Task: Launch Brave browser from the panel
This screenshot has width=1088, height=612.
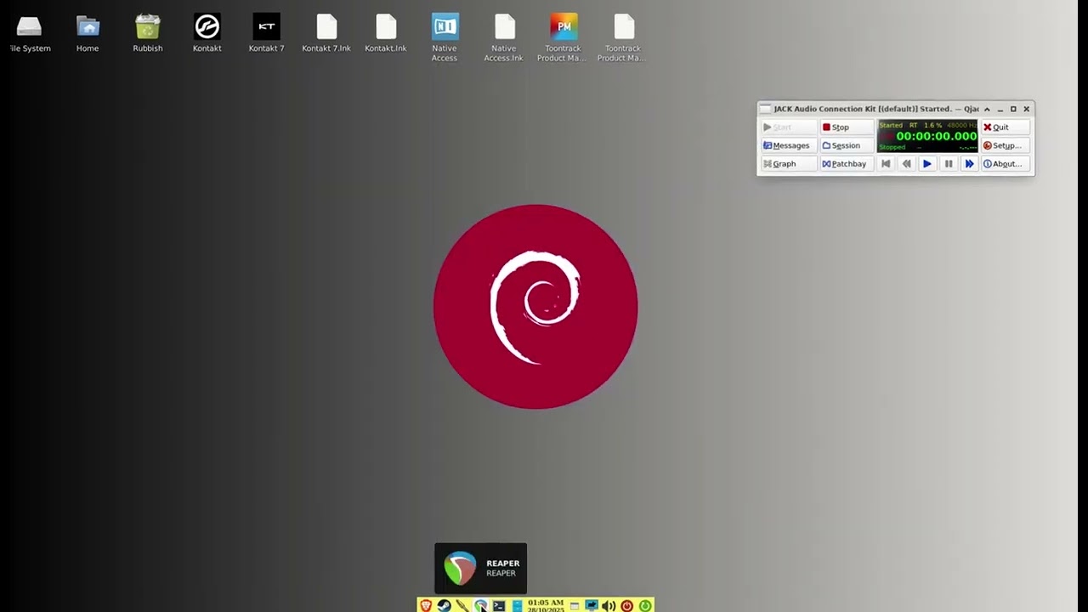Action: [x=426, y=606]
